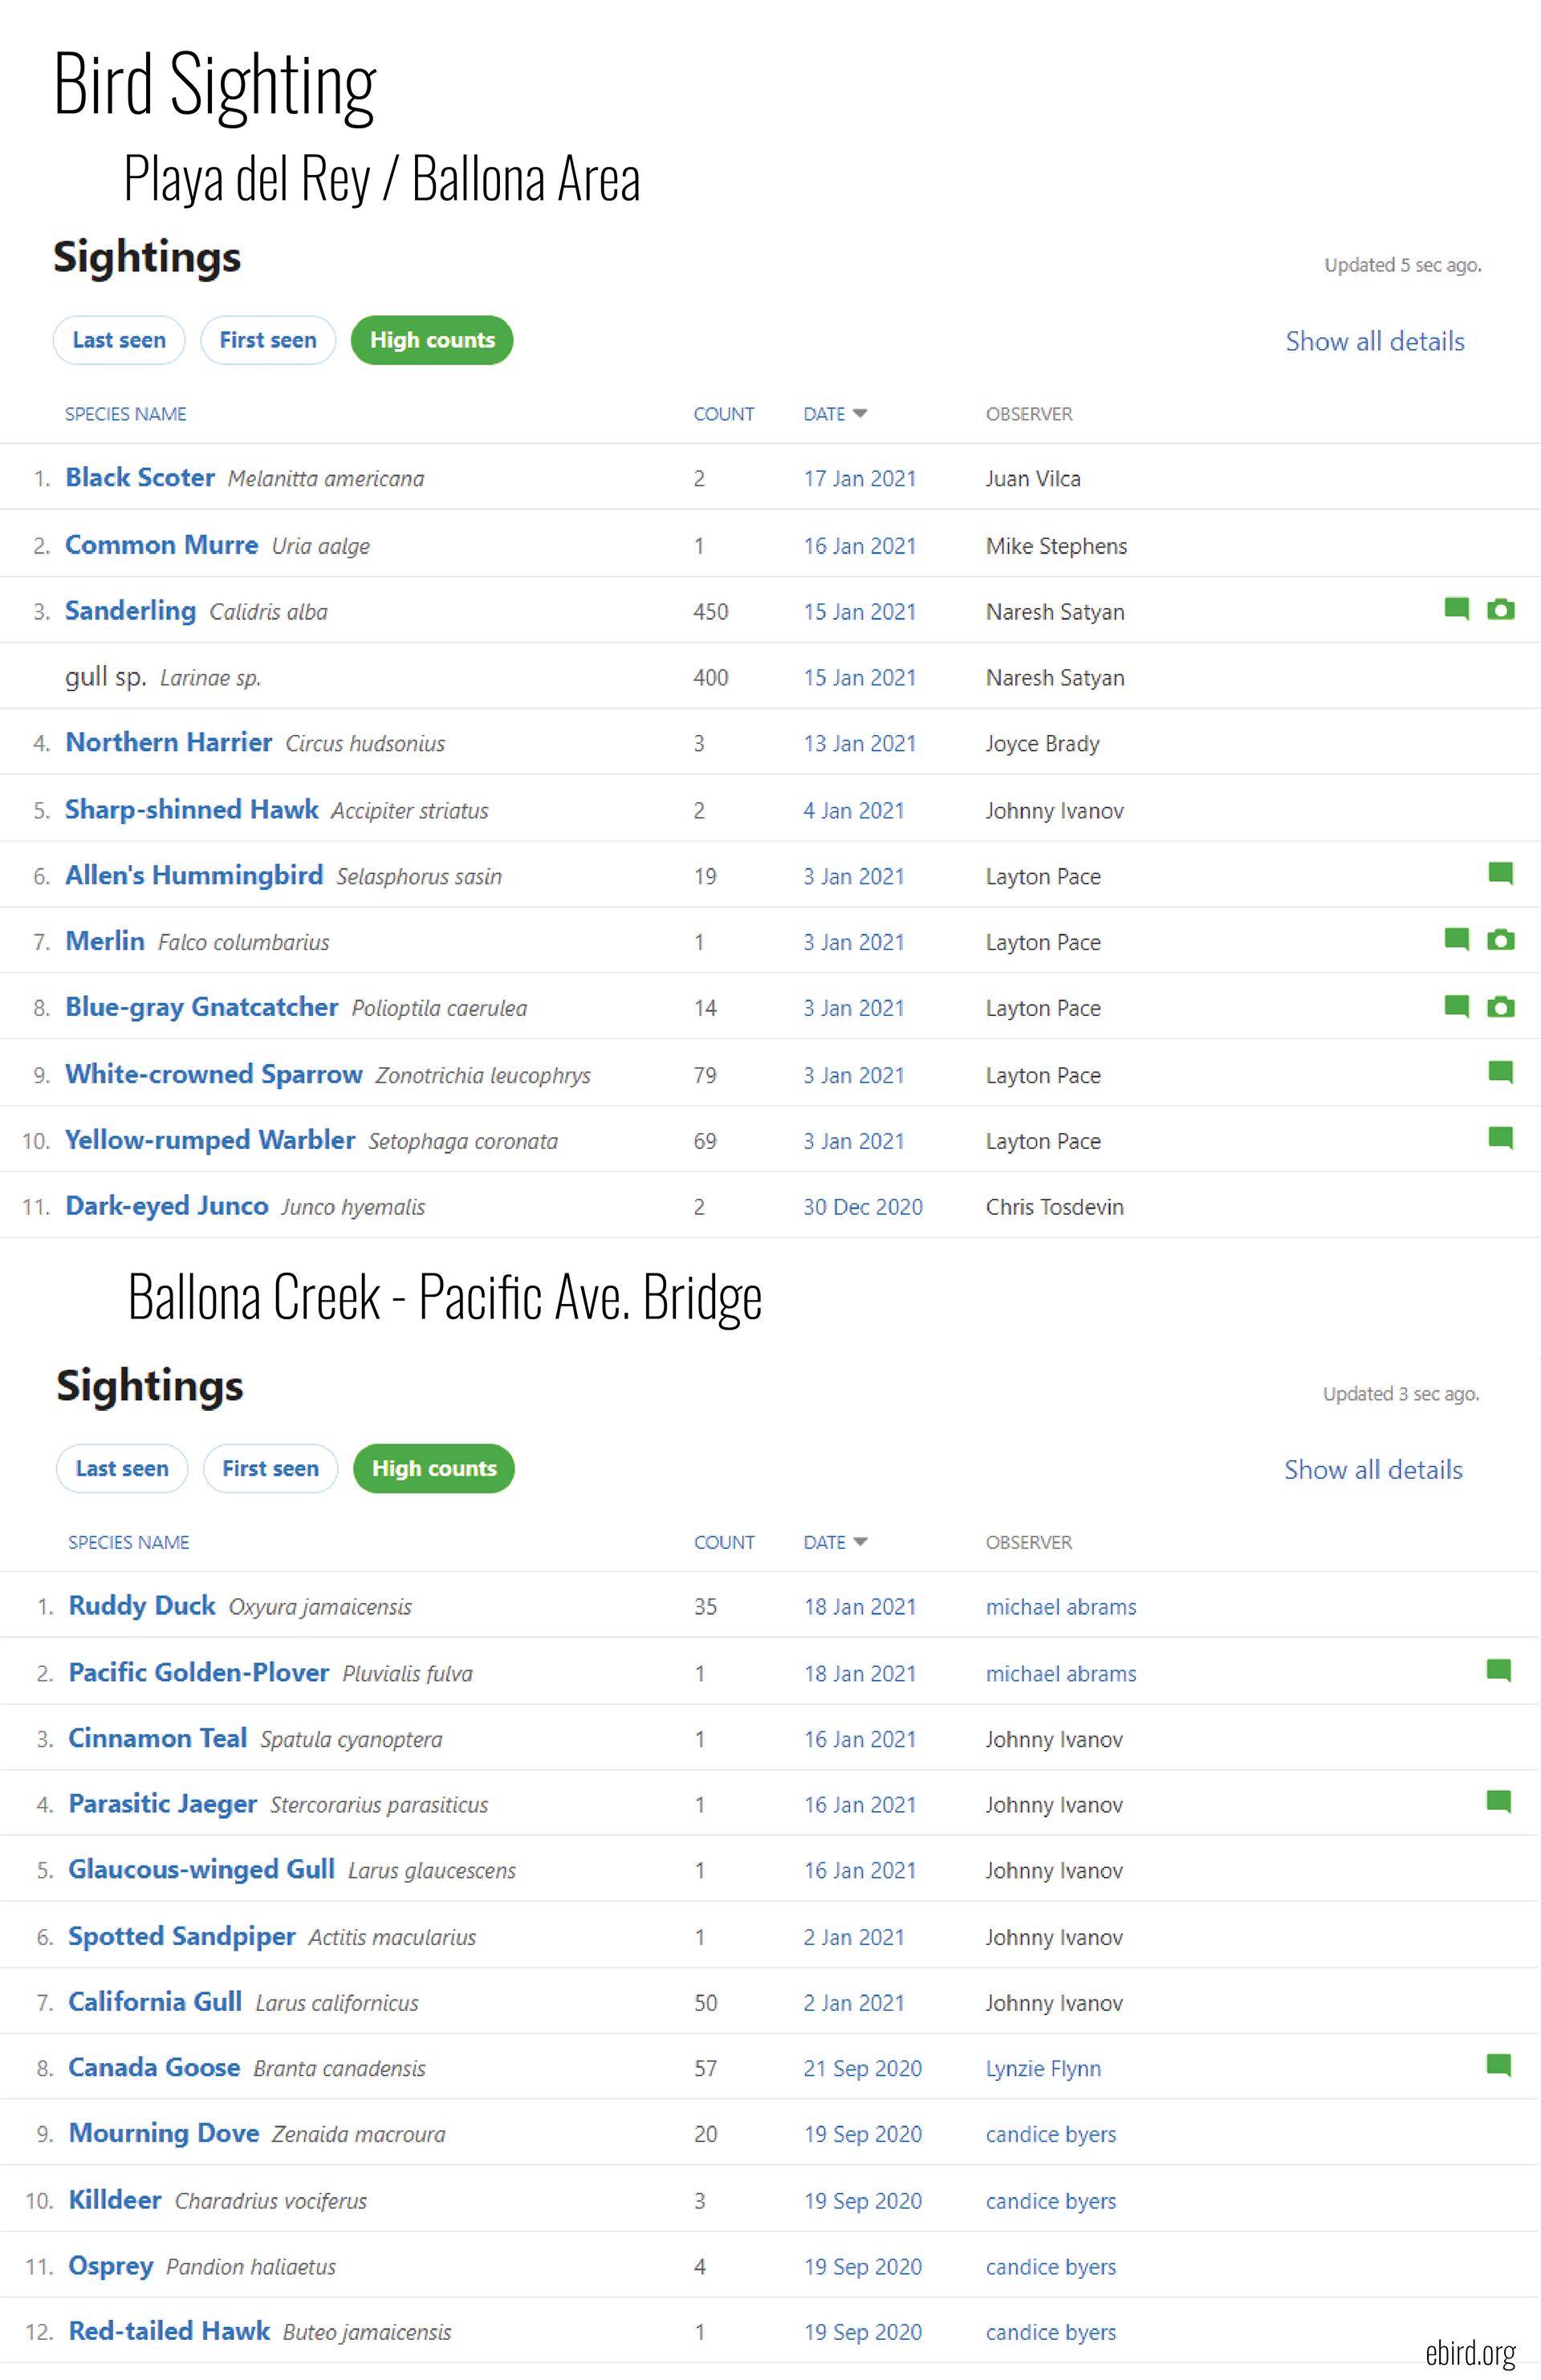Switch to First seen tab in Ballona Creek section
The image size is (1541, 2380).
pyautogui.click(x=270, y=1468)
